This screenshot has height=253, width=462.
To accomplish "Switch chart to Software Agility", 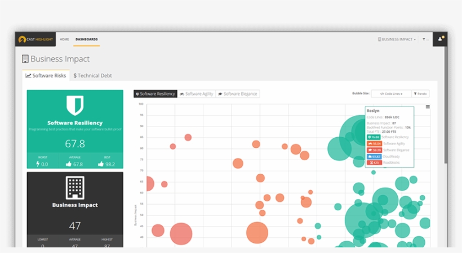I will tap(197, 94).
